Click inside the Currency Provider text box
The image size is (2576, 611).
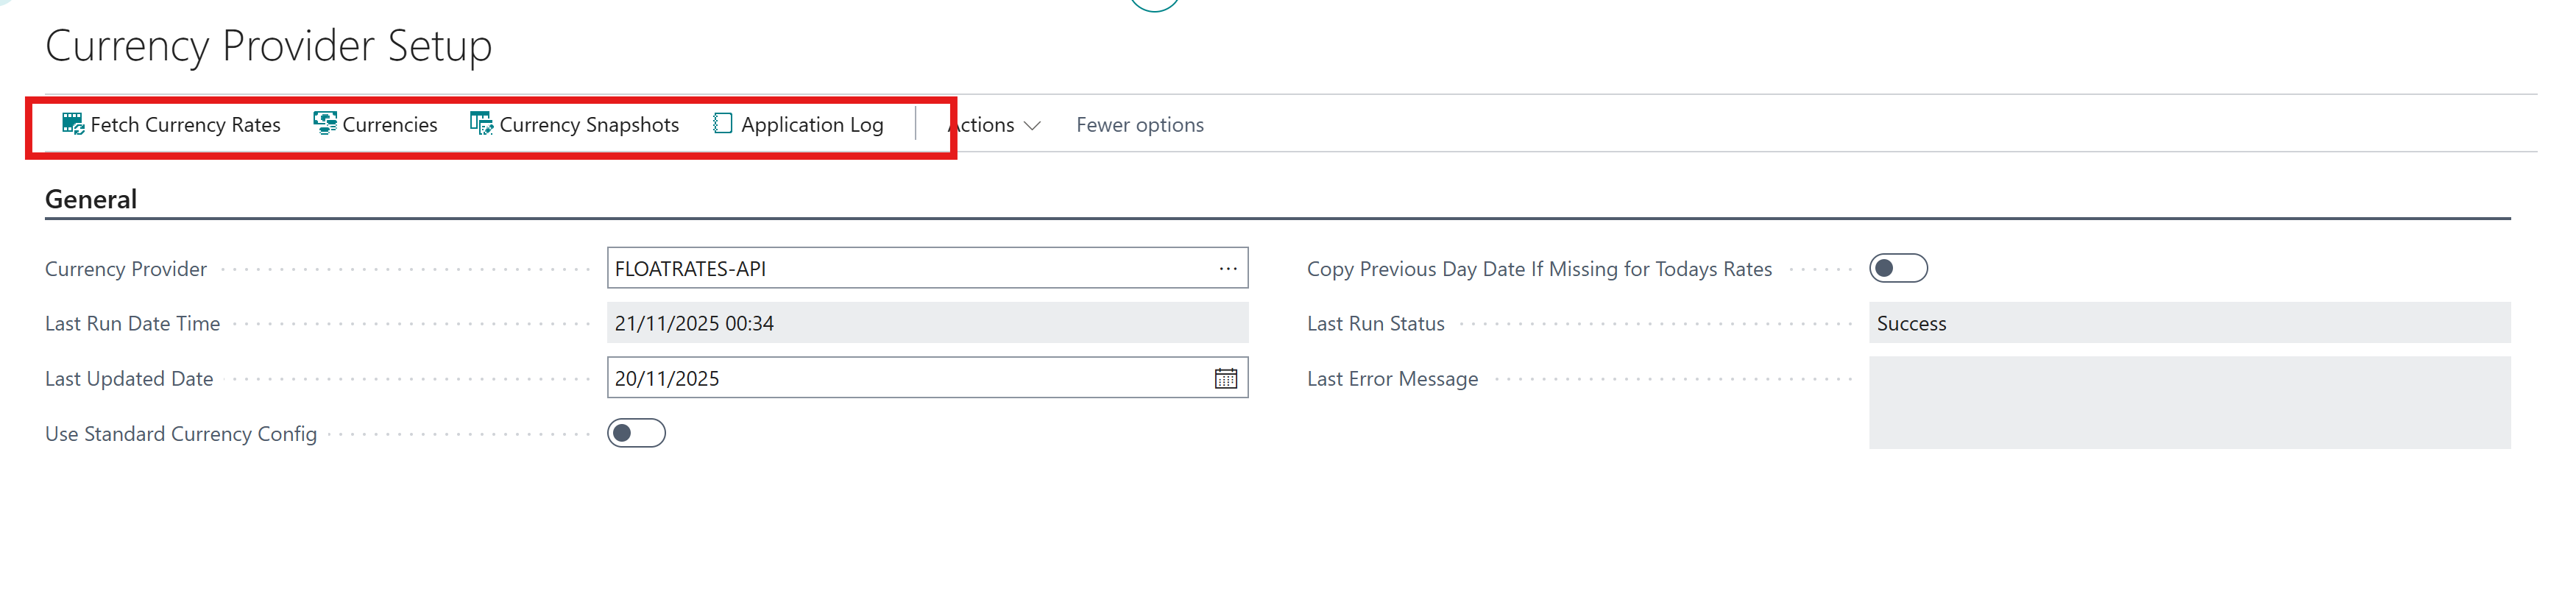(900, 268)
